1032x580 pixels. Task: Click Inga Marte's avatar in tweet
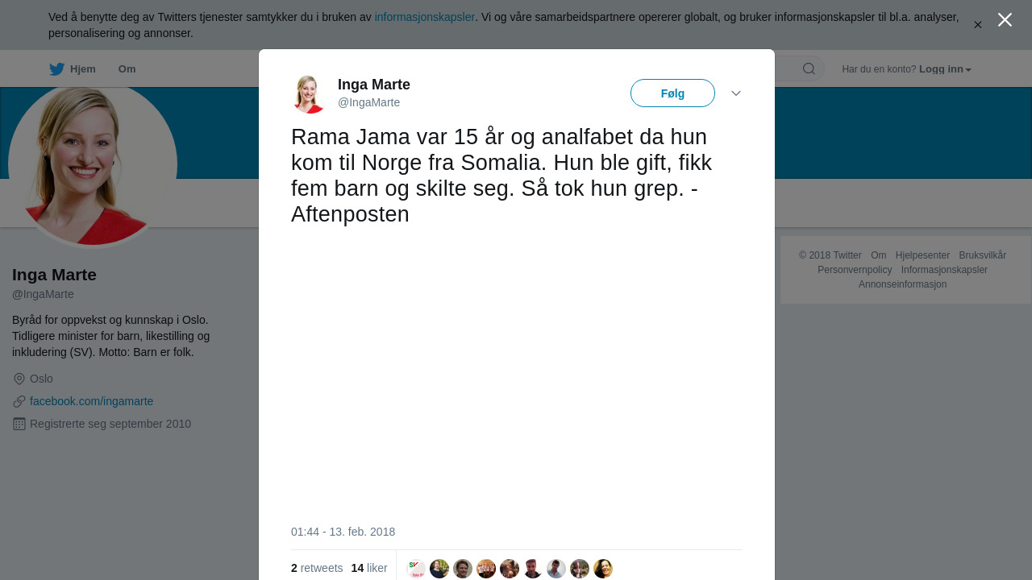click(309, 93)
